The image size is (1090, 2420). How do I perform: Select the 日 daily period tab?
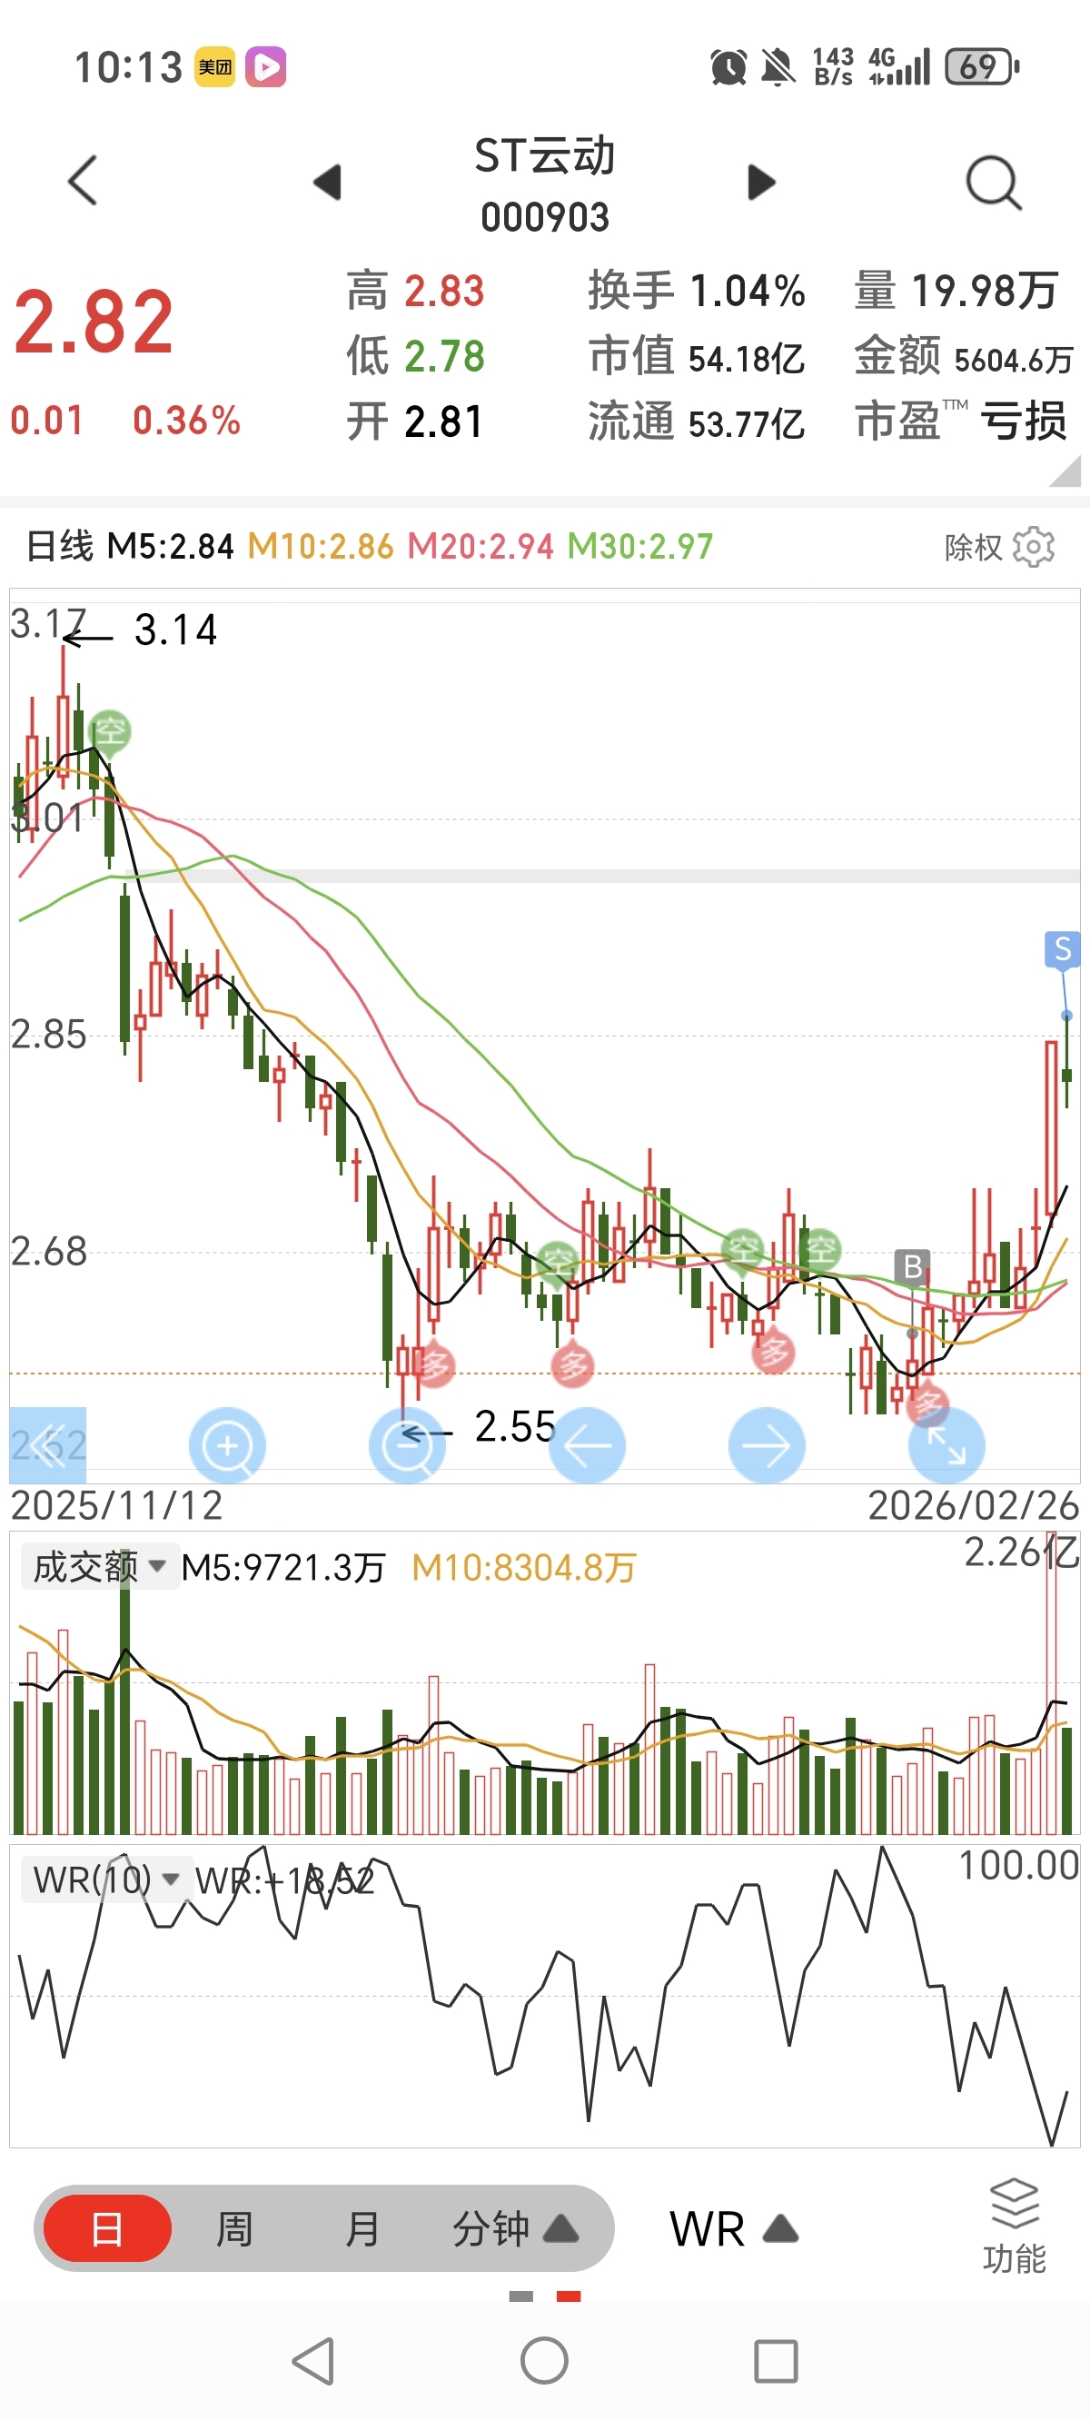(x=107, y=2228)
